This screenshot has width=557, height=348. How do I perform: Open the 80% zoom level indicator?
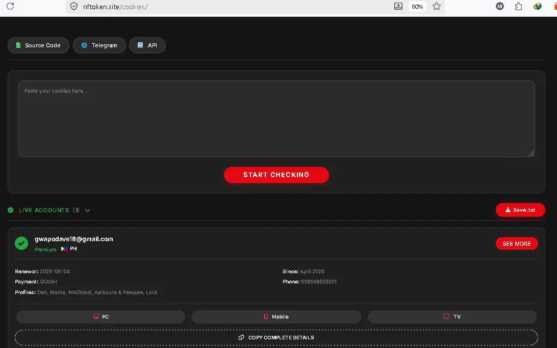pyautogui.click(x=417, y=7)
